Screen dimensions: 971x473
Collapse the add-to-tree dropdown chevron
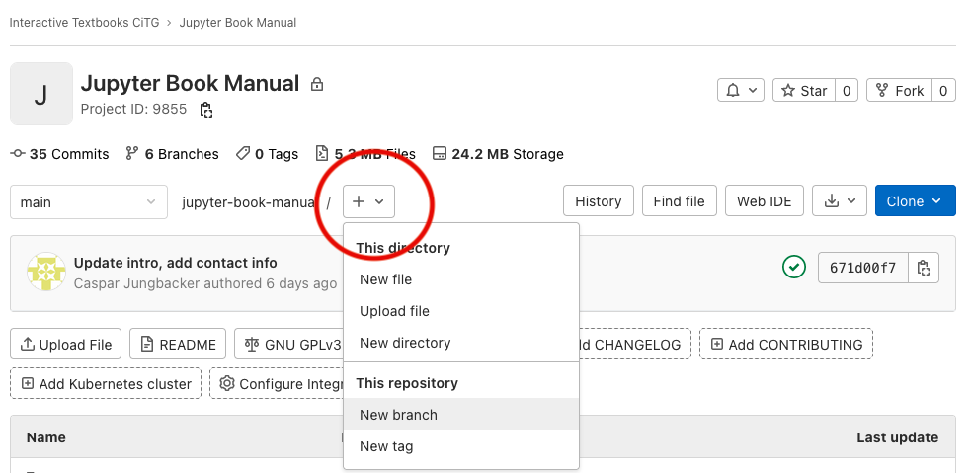tap(380, 201)
